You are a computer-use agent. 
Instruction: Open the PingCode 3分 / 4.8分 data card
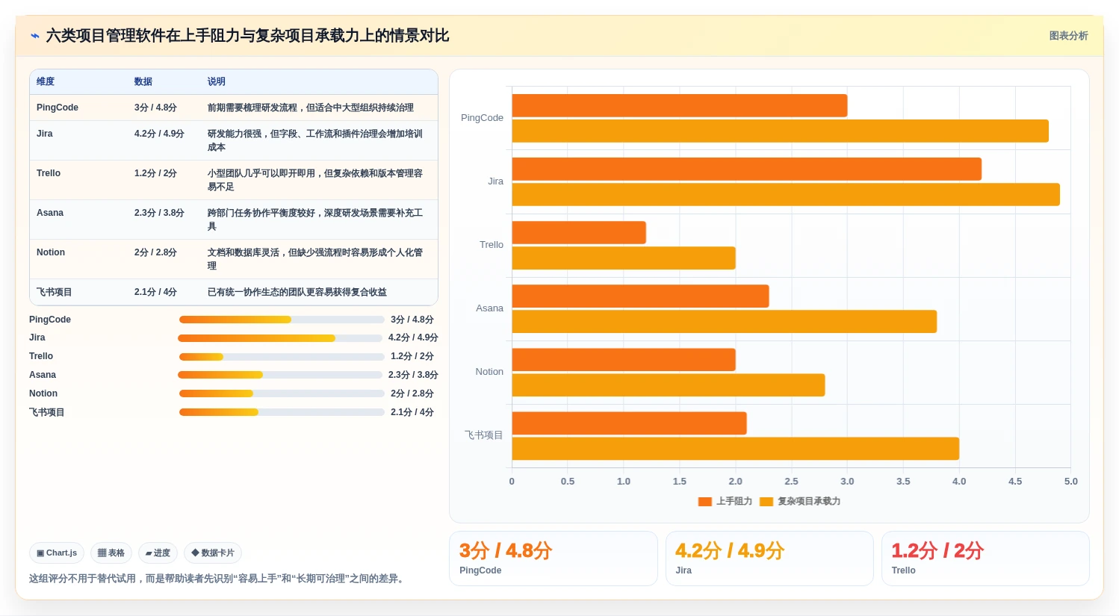[554, 559]
